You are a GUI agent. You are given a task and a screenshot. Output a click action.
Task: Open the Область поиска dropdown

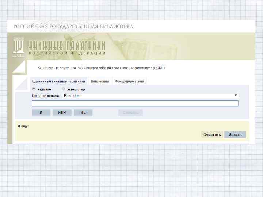[151, 96]
